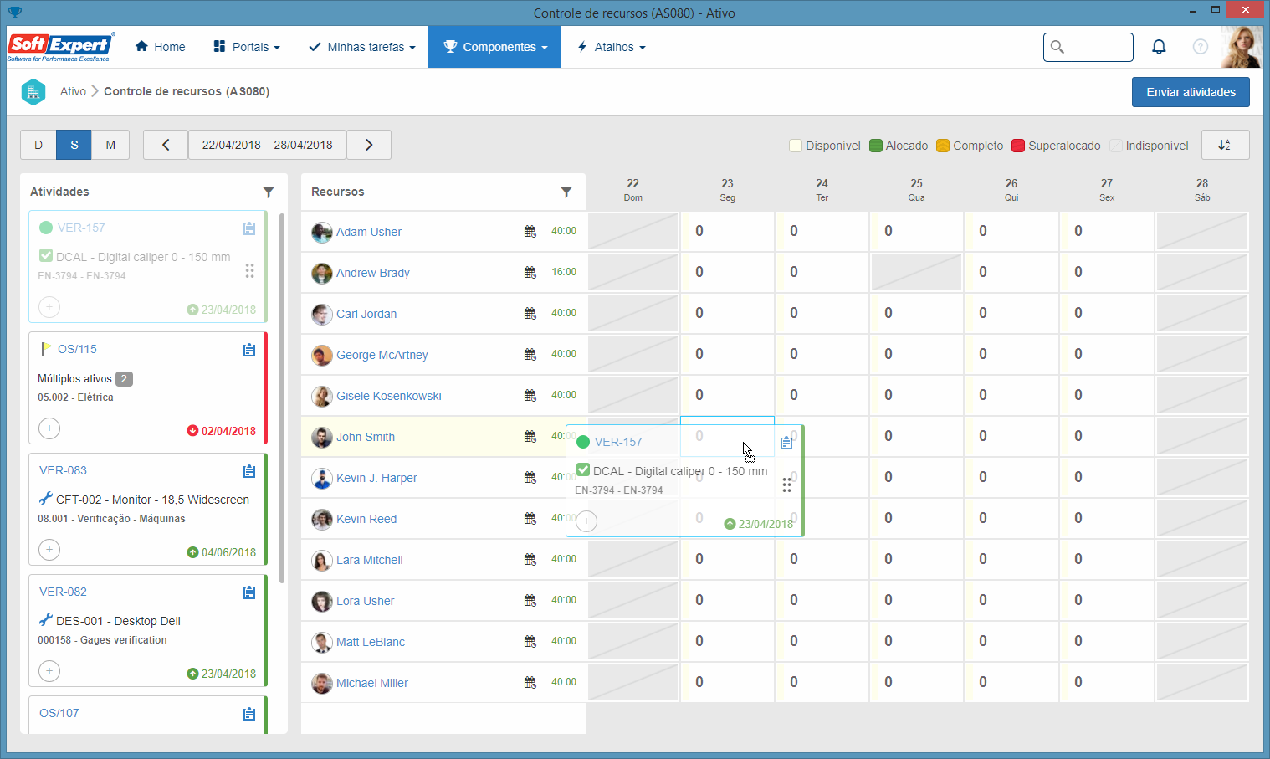Expand the Minhas tarefas dropdown
The height and width of the screenshot is (759, 1270).
[x=362, y=47]
